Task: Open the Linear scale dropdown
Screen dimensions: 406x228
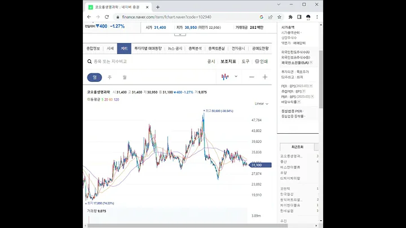Action: pyautogui.click(x=261, y=104)
